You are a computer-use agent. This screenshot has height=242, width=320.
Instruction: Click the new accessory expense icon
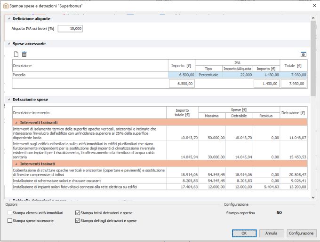pyautogui.click(x=16, y=55)
